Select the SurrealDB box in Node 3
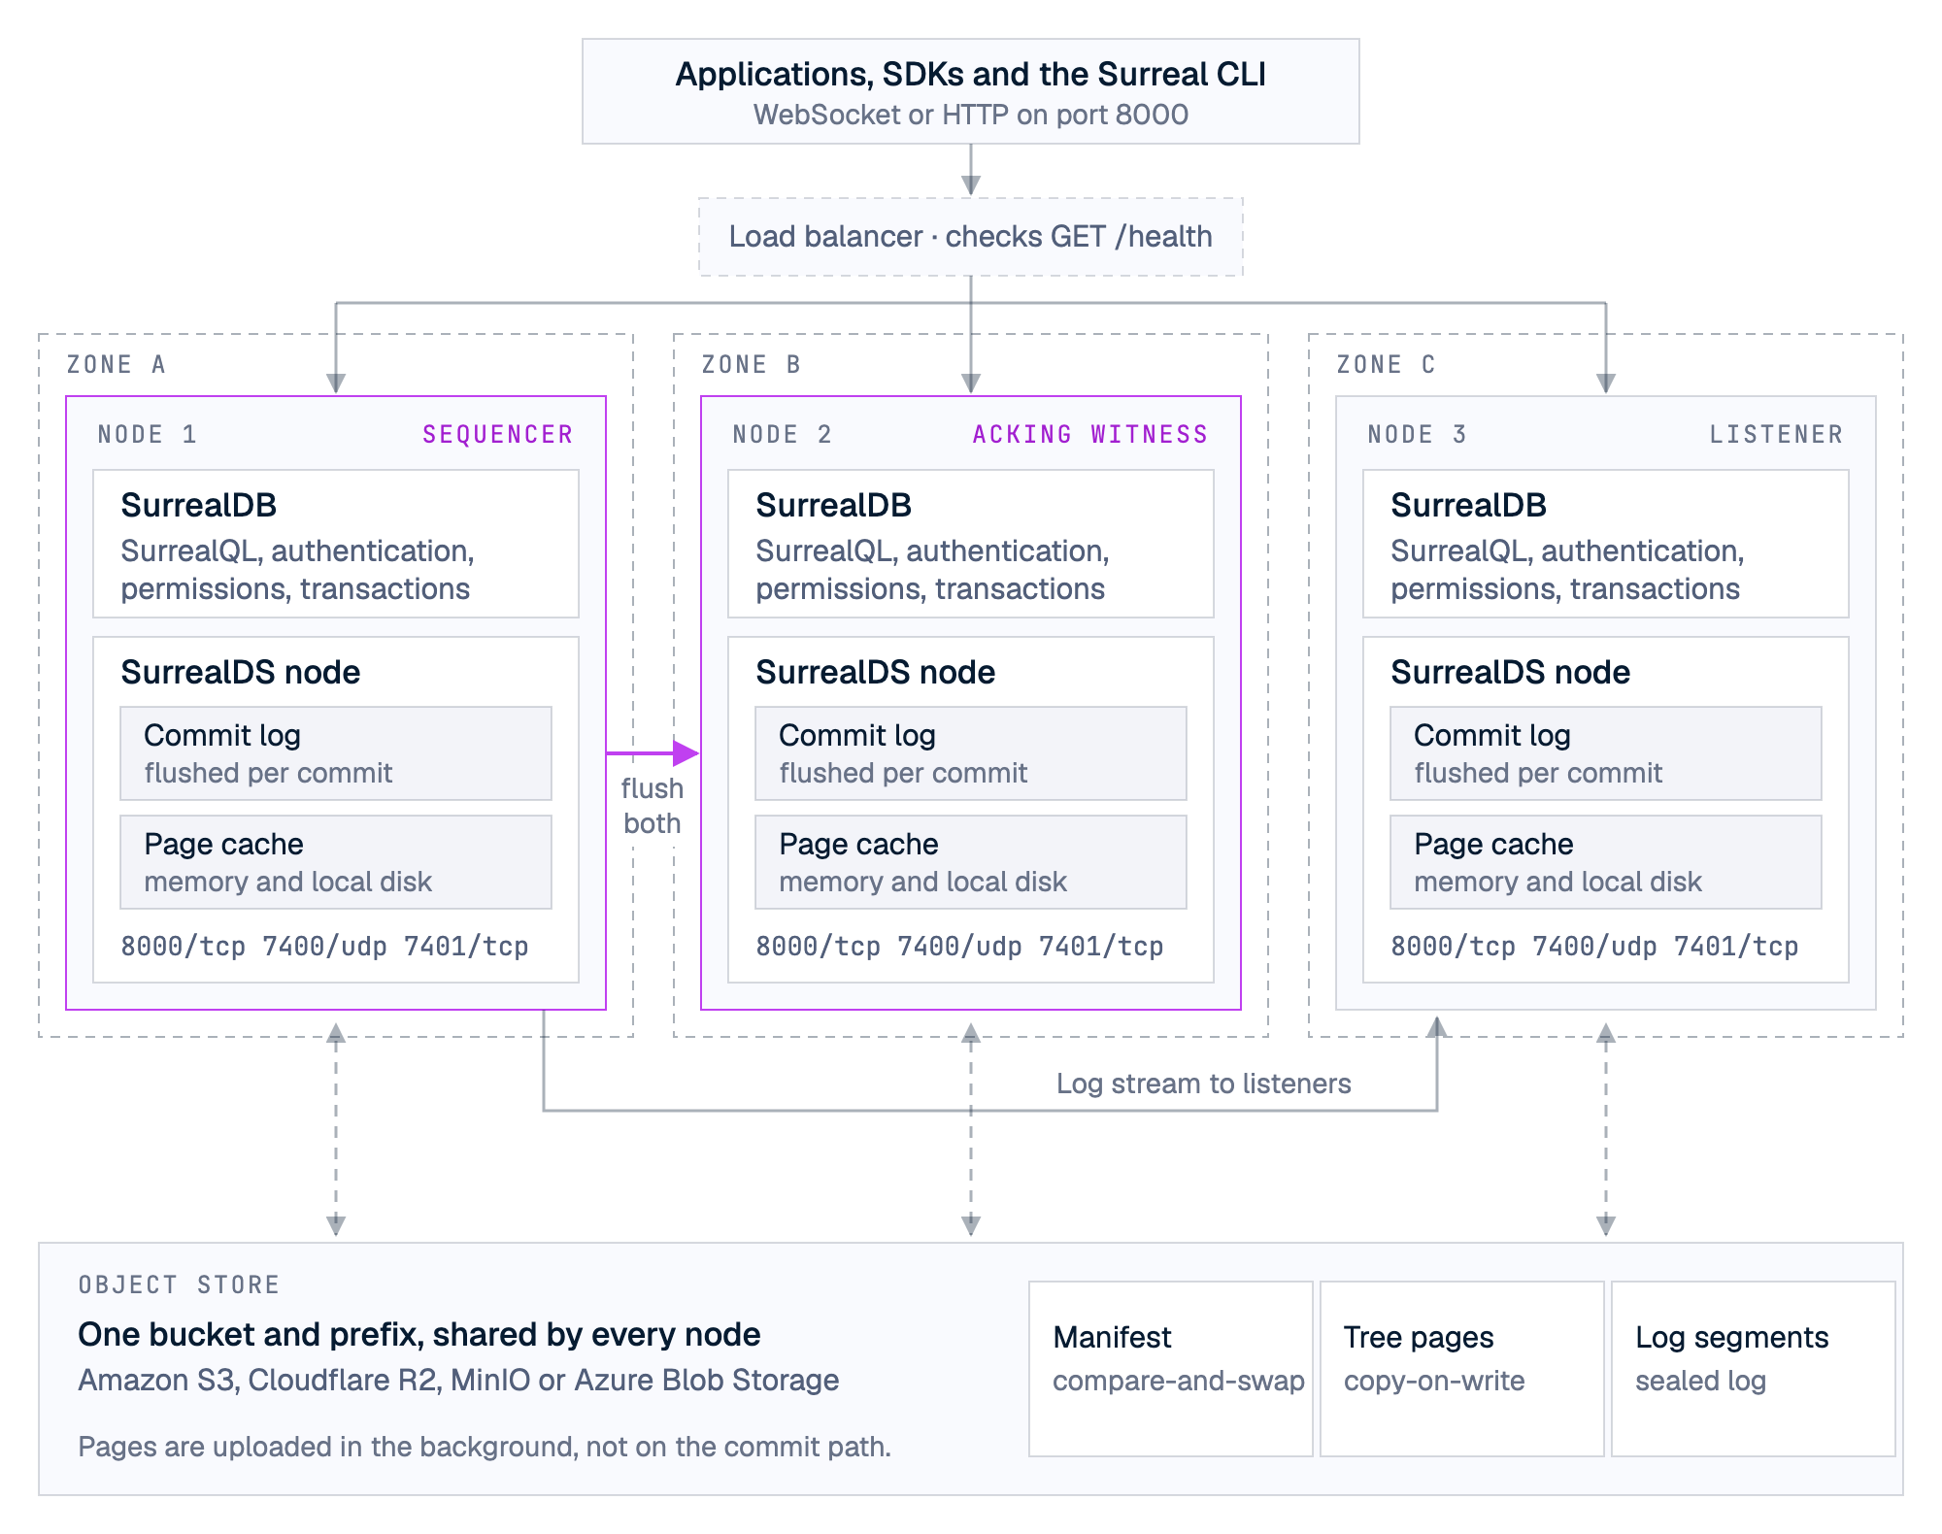This screenshot has width=1942, height=1534. pyautogui.click(x=1606, y=544)
